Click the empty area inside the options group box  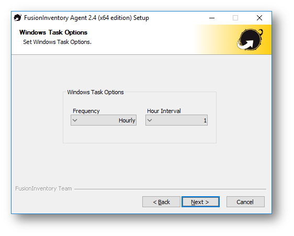(x=140, y=134)
